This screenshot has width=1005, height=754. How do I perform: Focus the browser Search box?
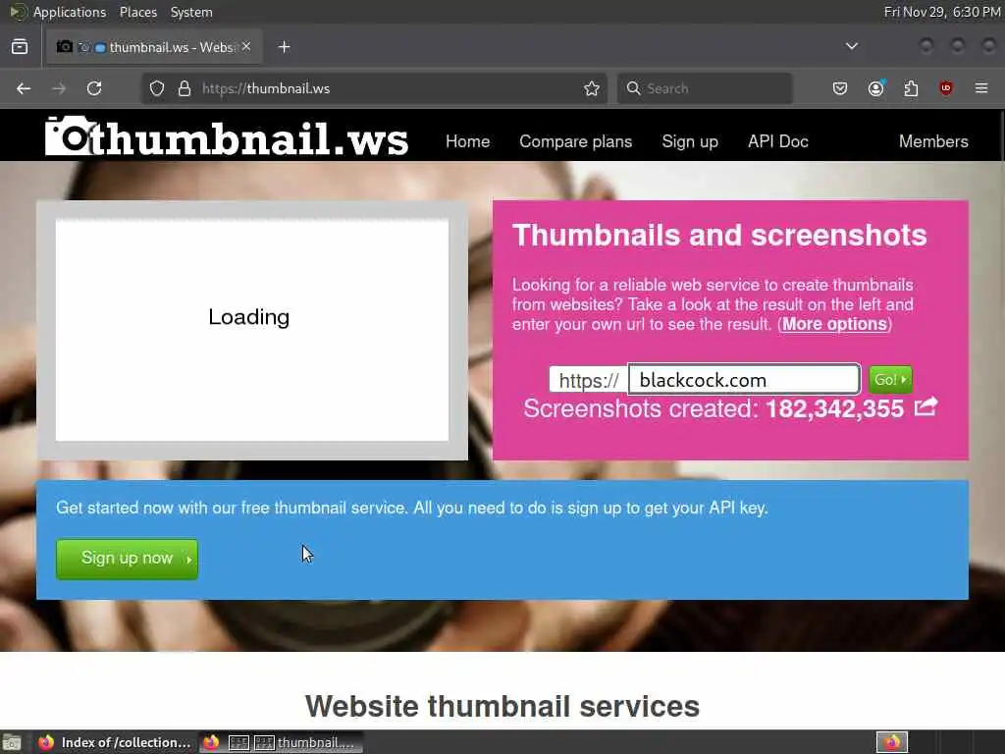(705, 88)
